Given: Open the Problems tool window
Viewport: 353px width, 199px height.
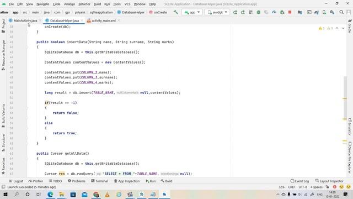Looking at the screenshot, I should [x=77, y=181].
